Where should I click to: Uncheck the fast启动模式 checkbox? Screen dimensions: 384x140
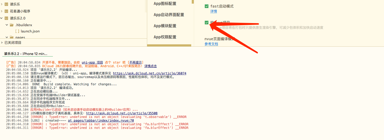pos(207,6)
